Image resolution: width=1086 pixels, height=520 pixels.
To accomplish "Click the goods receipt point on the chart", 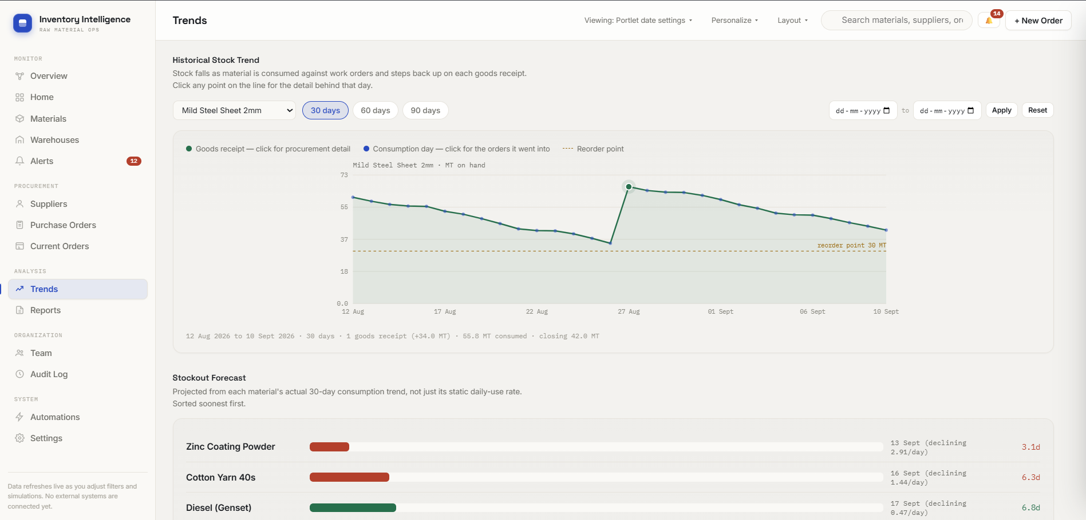I will pos(629,187).
